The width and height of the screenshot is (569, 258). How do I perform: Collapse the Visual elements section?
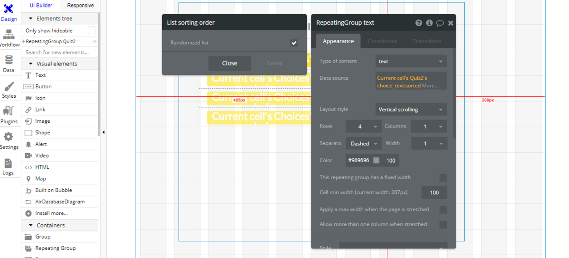click(31, 64)
